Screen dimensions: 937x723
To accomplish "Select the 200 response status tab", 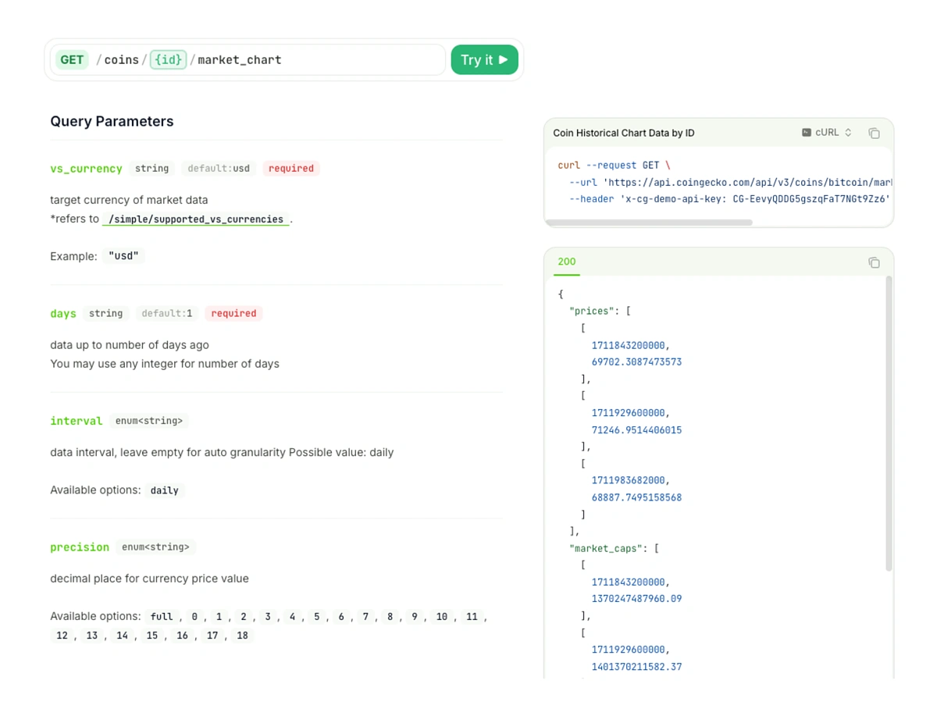I will click(565, 262).
